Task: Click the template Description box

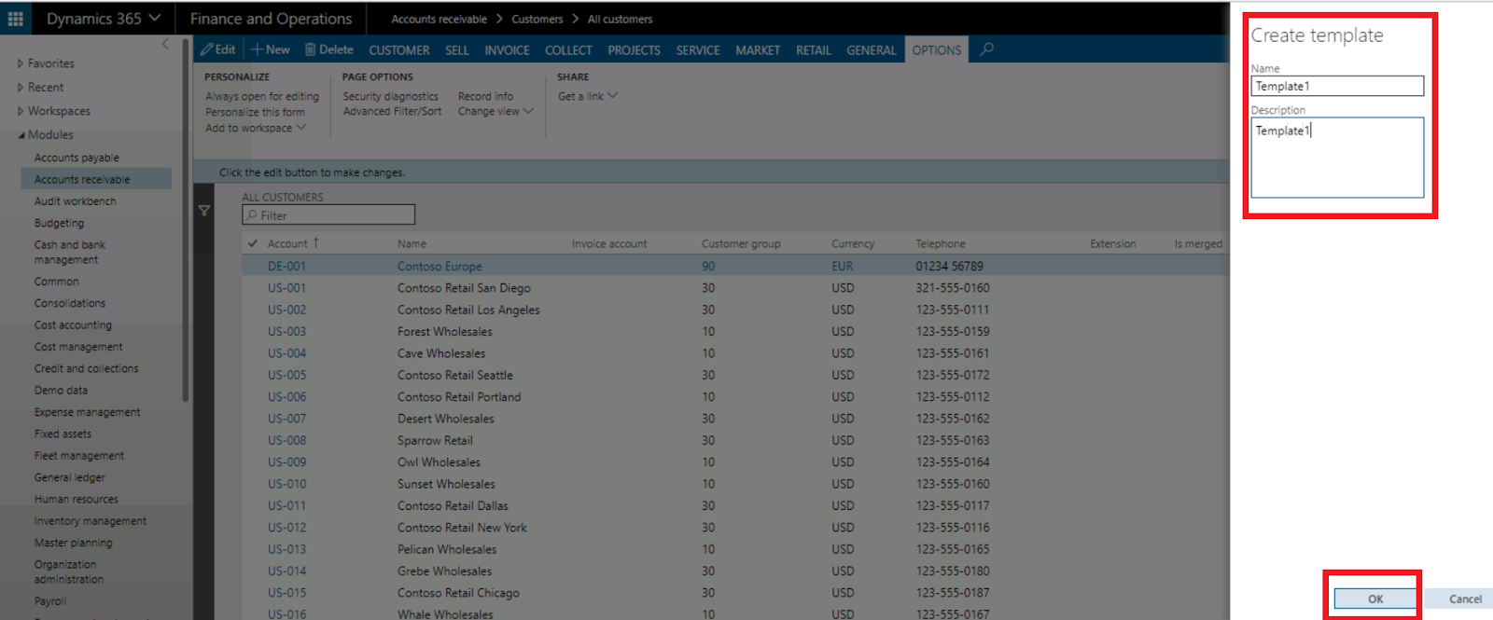Action: pyautogui.click(x=1337, y=158)
